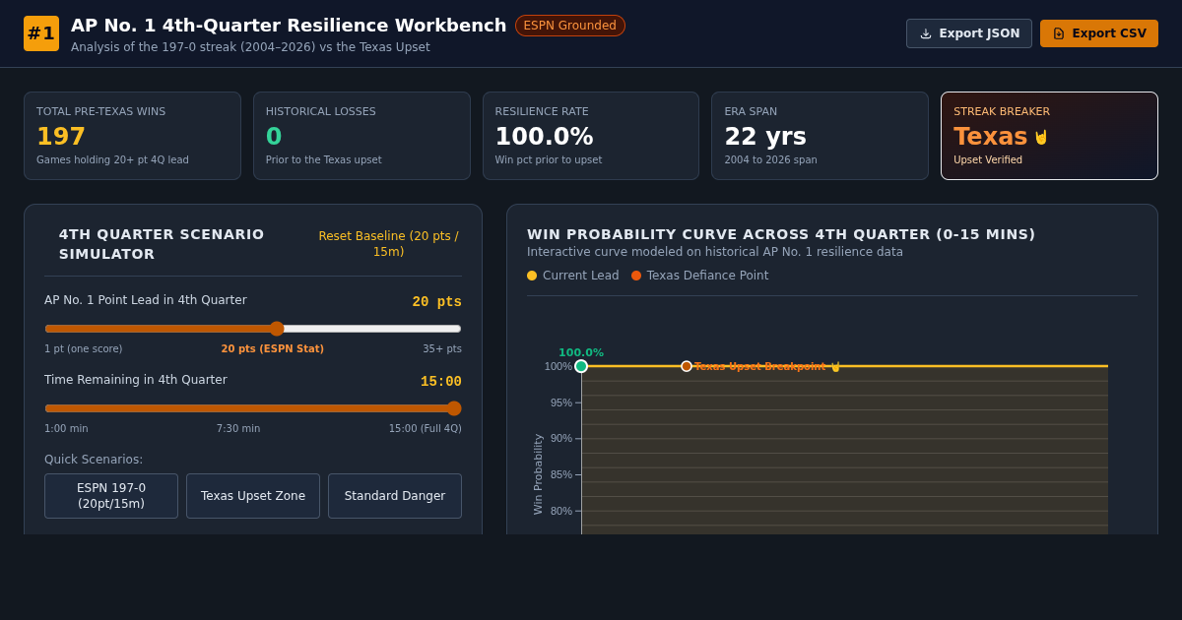Viewport: 1182px width, 620px height.
Task: Choose the Standard Danger scenario
Action: pyautogui.click(x=395, y=496)
